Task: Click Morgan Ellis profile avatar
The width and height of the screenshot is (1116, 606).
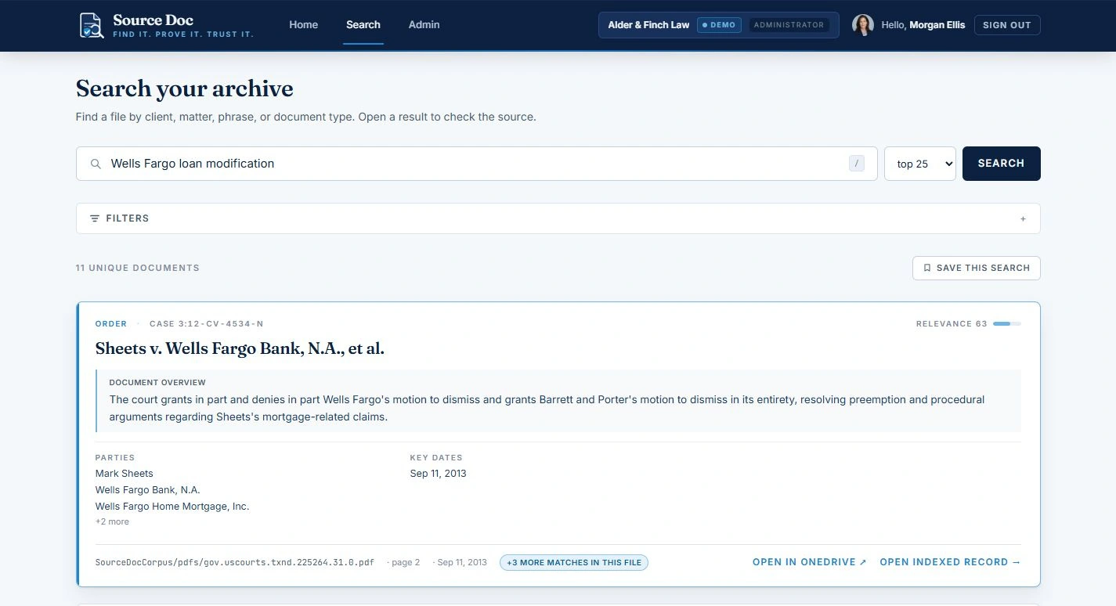Action: pos(863,25)
